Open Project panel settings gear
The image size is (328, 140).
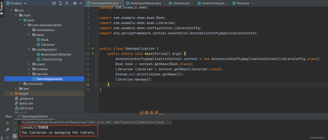coord(75,3)
